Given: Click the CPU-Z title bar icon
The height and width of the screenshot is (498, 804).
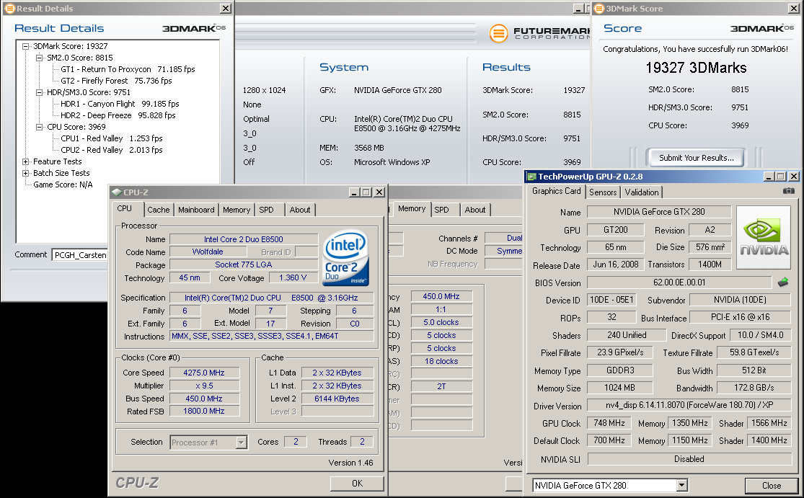Looking at the screenshot, I should pos(116,192).
